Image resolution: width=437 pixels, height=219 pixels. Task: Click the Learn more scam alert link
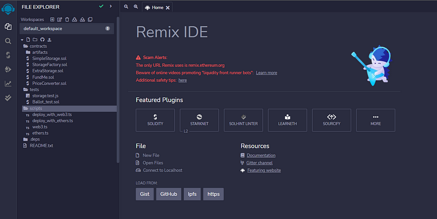(267, 73)
